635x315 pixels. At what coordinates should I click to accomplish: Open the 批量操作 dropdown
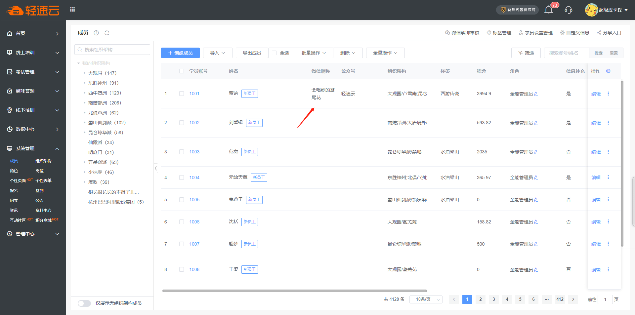coord(313,53)
